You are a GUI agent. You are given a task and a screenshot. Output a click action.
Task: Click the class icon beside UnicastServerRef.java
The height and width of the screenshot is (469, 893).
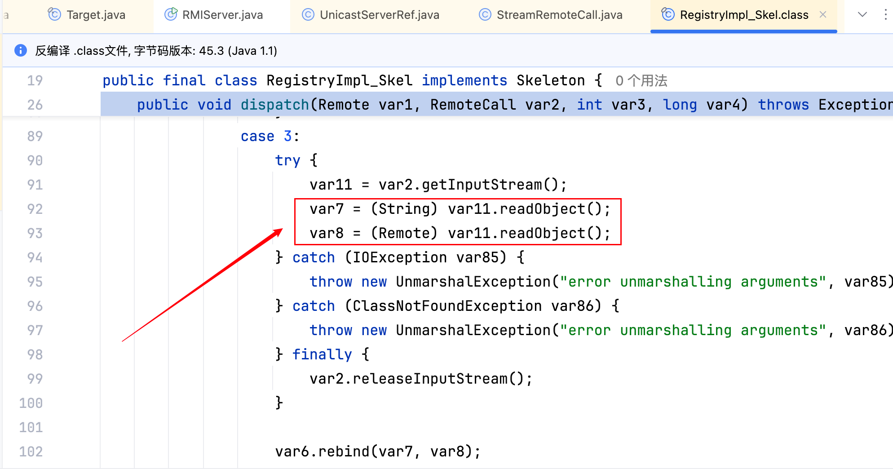pos(308,15)
